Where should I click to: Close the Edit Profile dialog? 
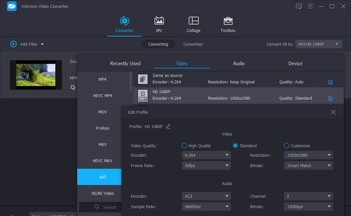tap(333, 112)
